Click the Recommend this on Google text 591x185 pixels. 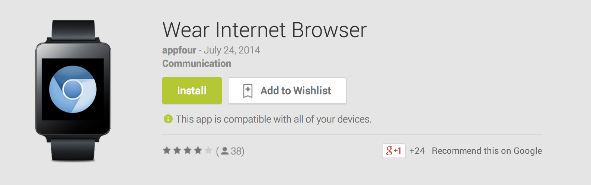point(487,151)
